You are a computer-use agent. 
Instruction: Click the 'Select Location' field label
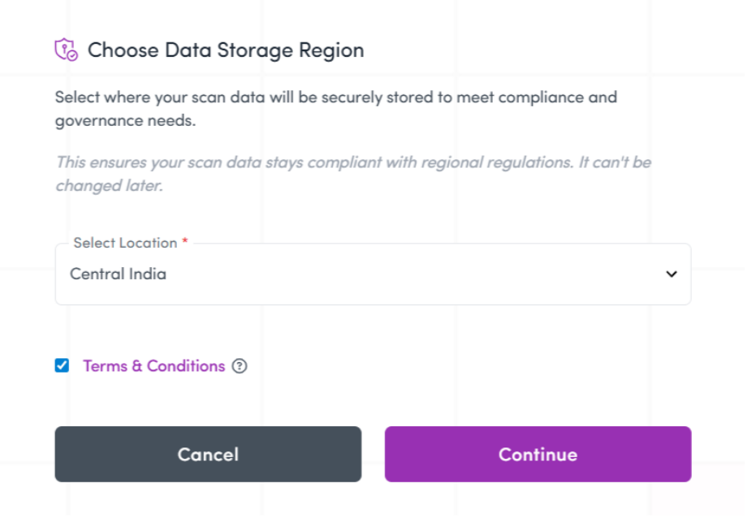tap(124, 243)
